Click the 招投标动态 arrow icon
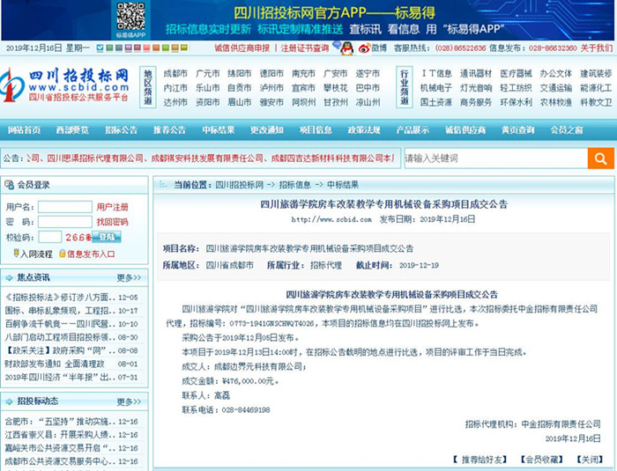Image resolution: width=617 pixels, height=471 pixels. (x=9, y=401)
